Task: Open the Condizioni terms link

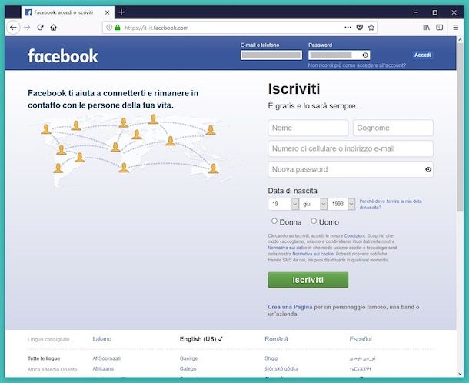Action: coord(354,236)
